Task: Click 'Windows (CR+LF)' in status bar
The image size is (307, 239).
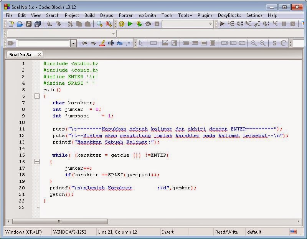Action: (x=23, y=232)
